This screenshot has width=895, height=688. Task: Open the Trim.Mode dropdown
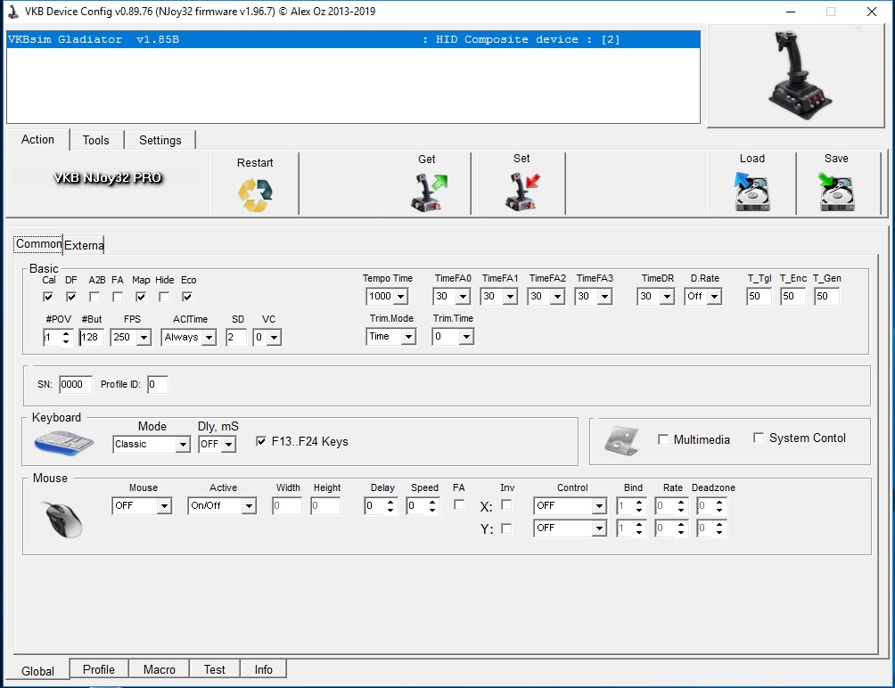(x=408, y=337)
